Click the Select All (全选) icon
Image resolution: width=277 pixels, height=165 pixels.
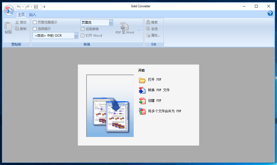(148, 29)
